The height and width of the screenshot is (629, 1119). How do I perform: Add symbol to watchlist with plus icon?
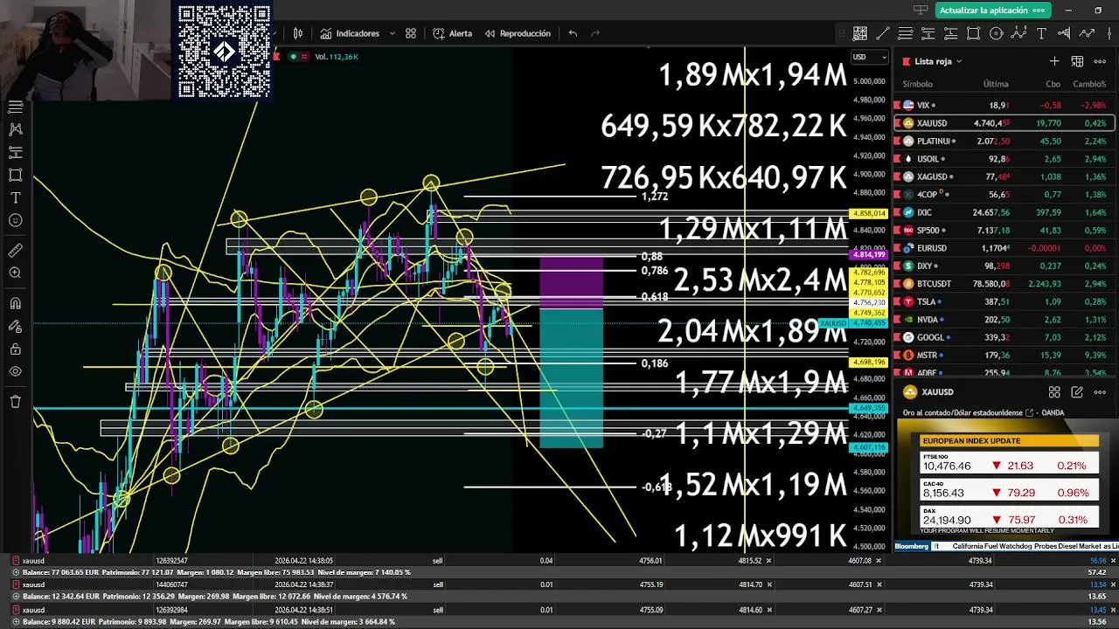[x=1054, y=61]
